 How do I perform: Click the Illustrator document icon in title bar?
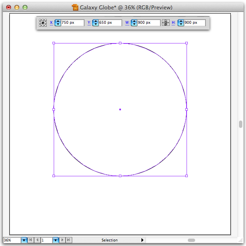click(x=75, y=7)
